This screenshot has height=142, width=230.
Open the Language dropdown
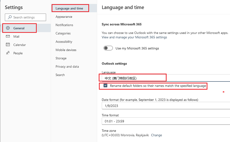pos(165,78)
